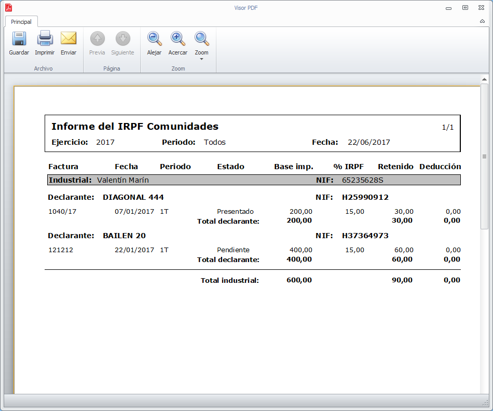Click the vertical scrollbar thumb
493x411 pixels.
[x=484, y=156]
